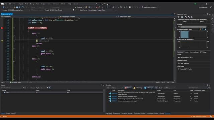Collapse the fold at the switch statement line
This screenshot has width=214, height=120.
coord(14,28)
